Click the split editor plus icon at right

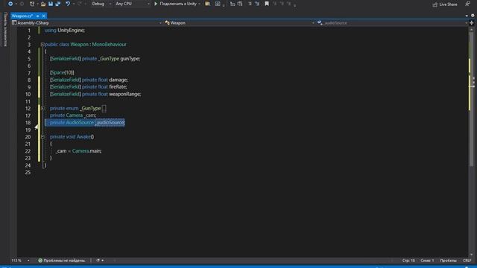pyautogui.click(x=472, y=23)
